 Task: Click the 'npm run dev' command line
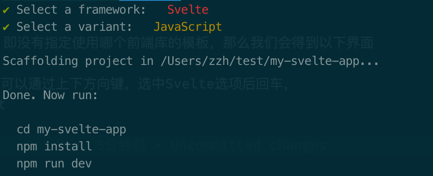(x=54, y=163)
